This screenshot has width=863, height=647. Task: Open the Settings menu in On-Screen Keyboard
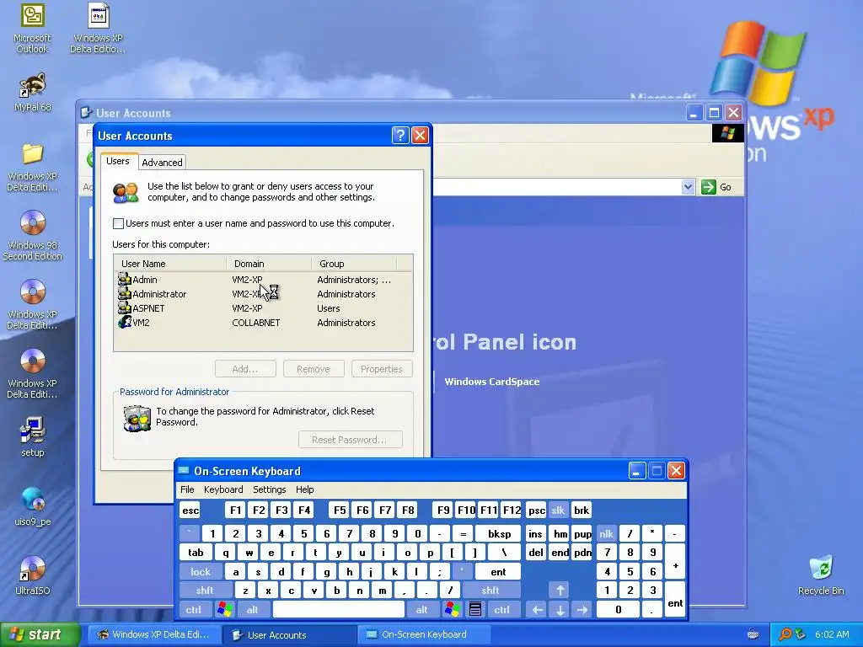pos(269,489)
